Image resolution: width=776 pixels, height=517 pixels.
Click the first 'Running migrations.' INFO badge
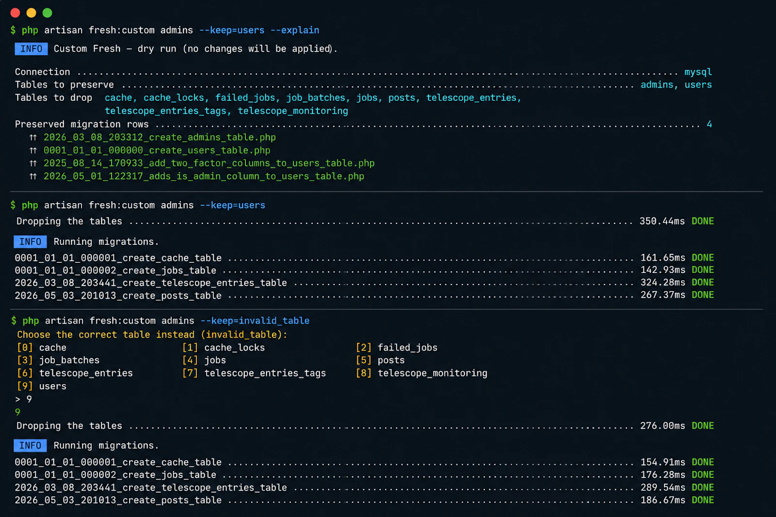(x=30, y=242)
